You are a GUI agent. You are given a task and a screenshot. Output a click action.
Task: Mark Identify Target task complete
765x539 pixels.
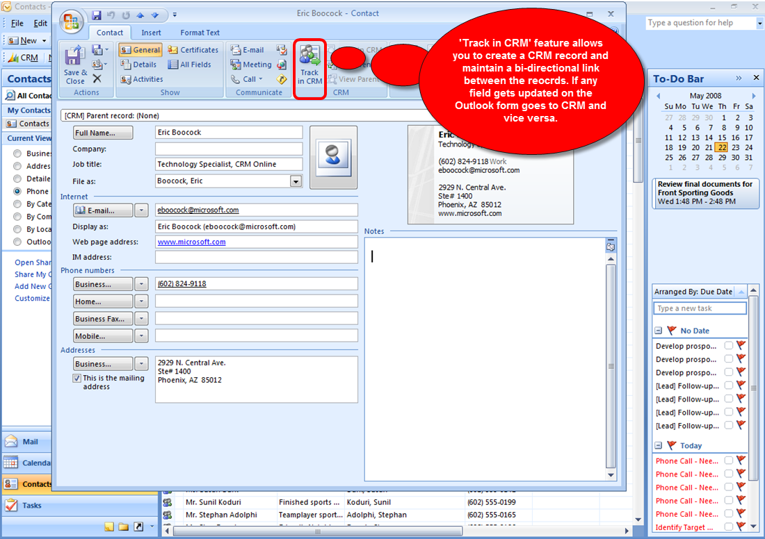tap(728, 526)
